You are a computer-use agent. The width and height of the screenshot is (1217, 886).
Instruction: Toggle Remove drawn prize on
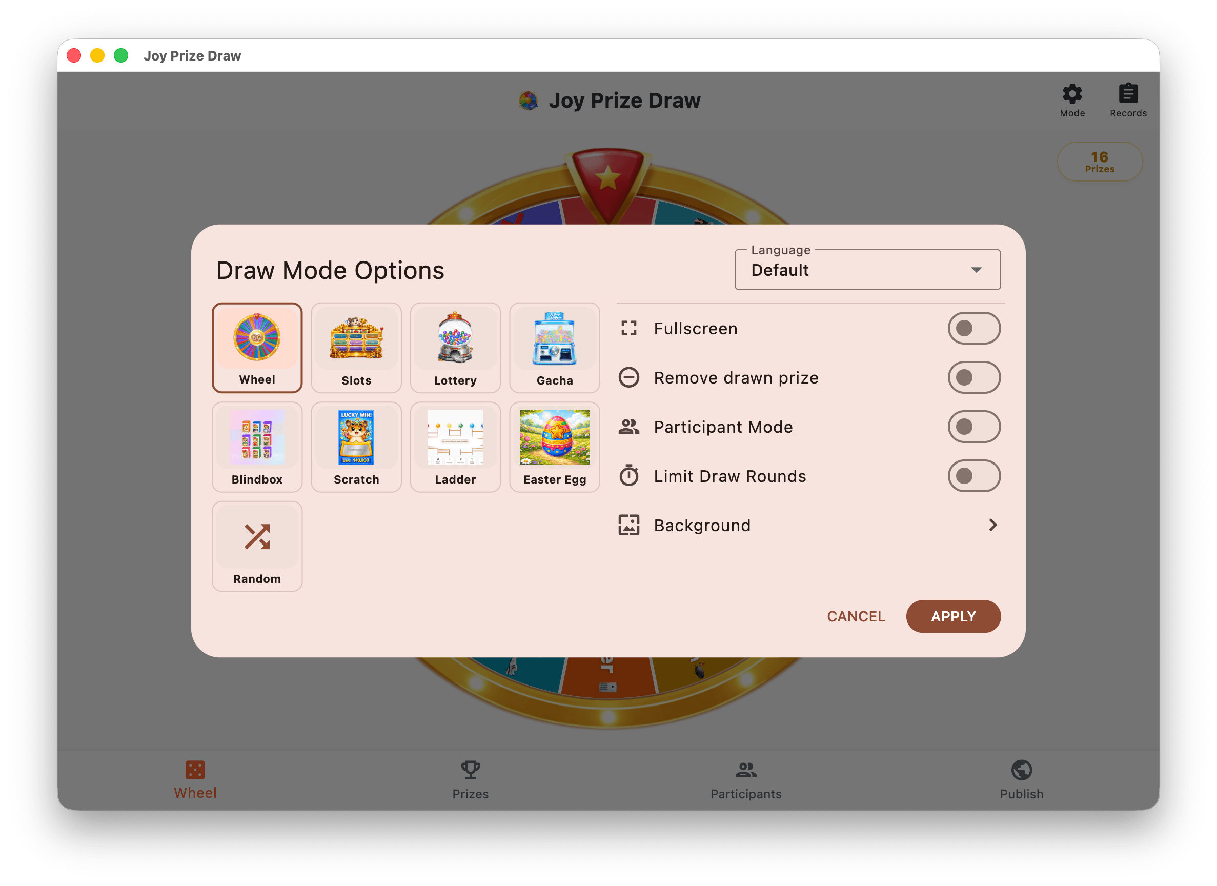973,378
